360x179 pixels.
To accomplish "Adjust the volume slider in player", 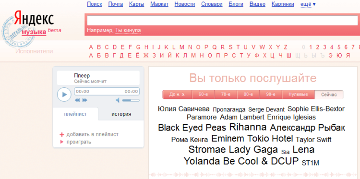I will click(131, 100).
